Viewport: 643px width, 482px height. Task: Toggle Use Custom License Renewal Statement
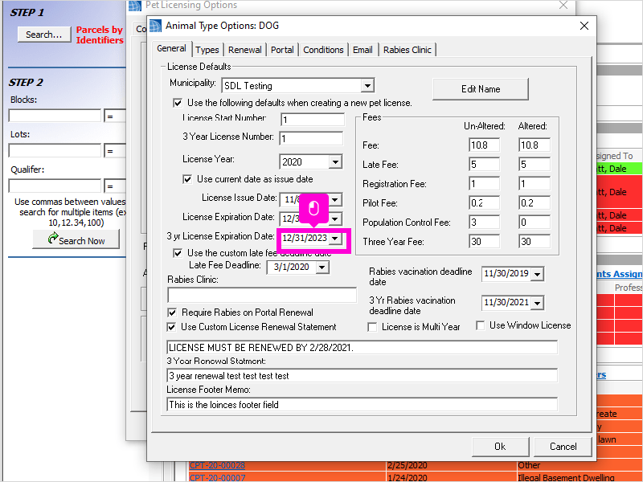[x=171, y=327]
